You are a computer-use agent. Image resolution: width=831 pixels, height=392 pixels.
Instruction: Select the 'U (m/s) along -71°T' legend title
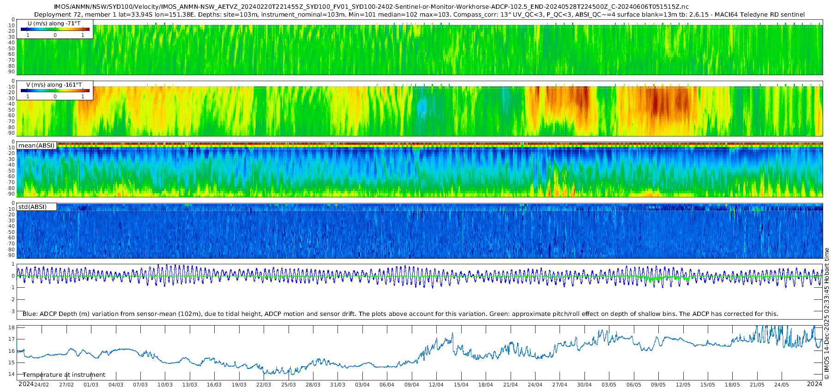54,24
